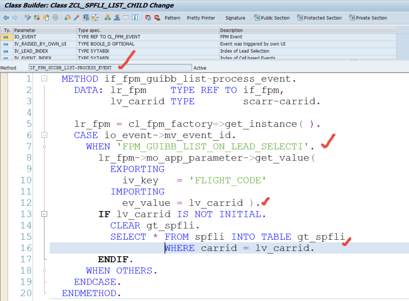The height and width of the screenshot is (301, 409).
Task: Collapse the CASE block on line 6
Action: (x=44, y=135)
